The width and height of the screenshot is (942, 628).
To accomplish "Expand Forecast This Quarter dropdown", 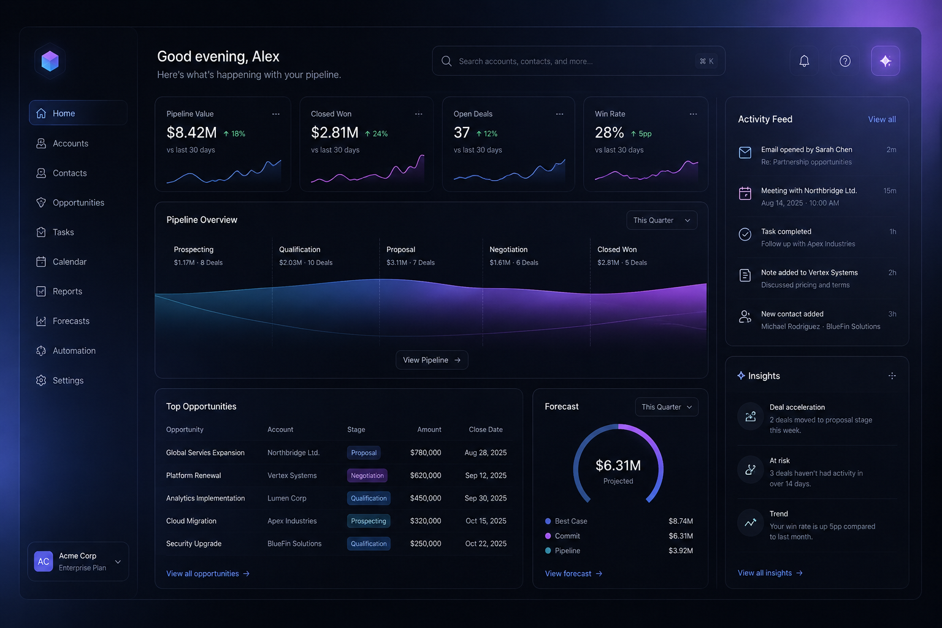I will [667, 407].
